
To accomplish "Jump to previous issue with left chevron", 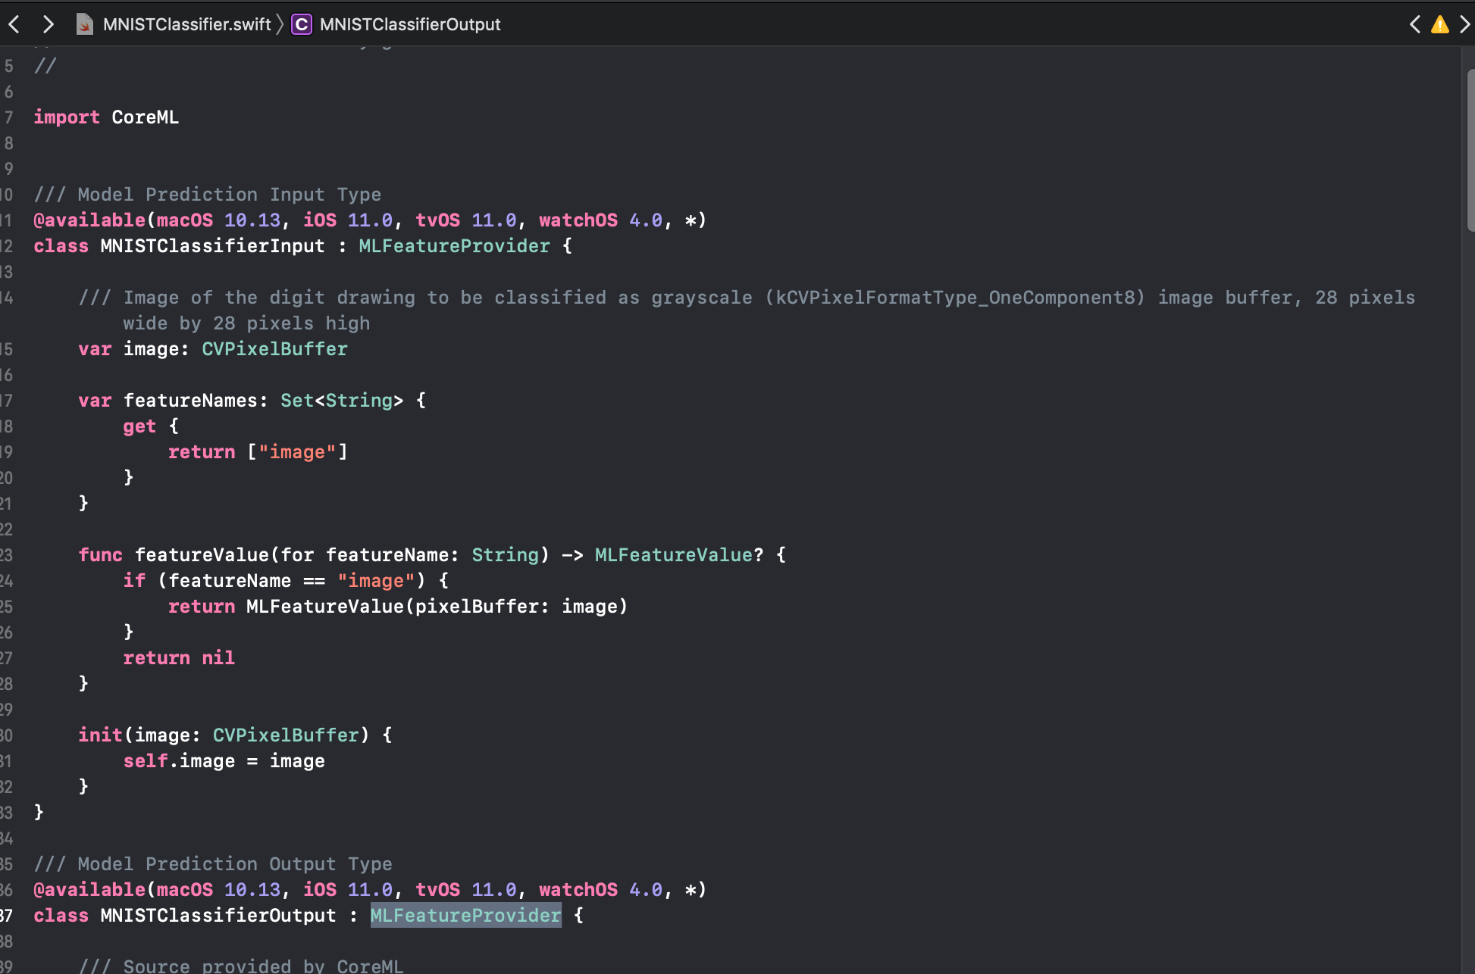I will (x=1414, y=24).
